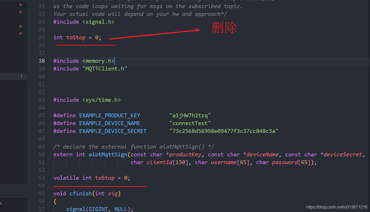The height and width of the screenshot is (212, 370).
Task: Click line number 50 in the gutter
Action: point(42,155)
